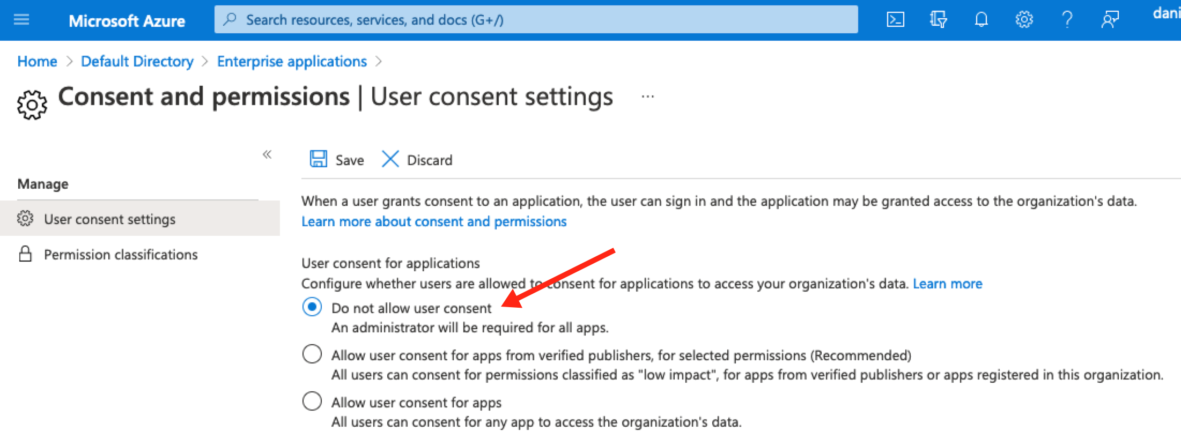1181x446 pixels.
Task: Launch Cloud Shell from the top bar
Action: click(x=895, y=20)
